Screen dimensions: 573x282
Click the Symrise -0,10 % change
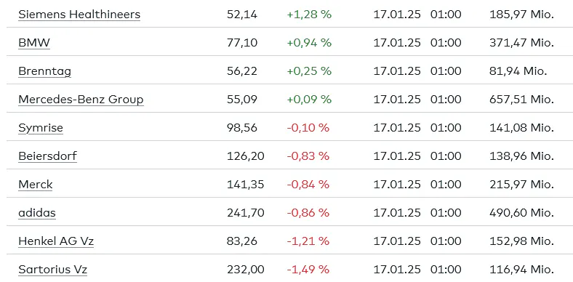[x=308, y=128]
